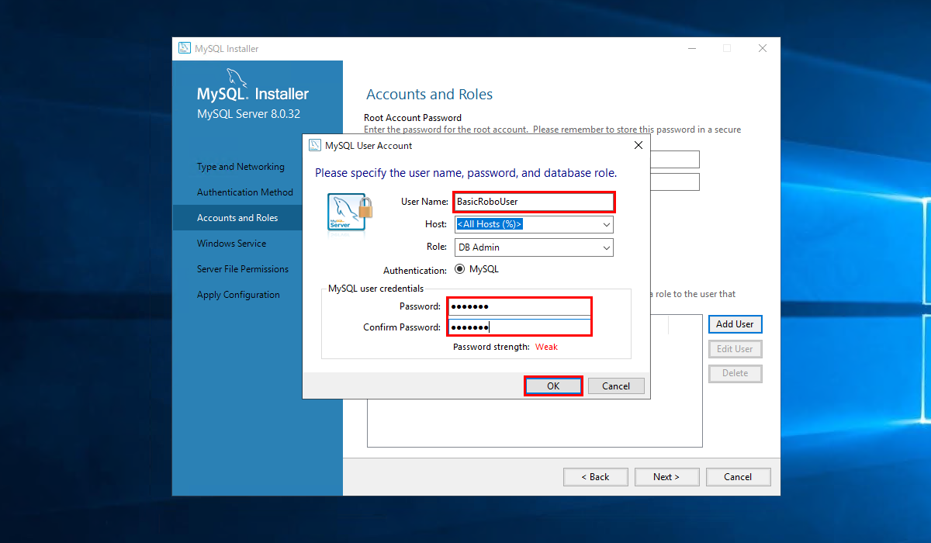Cancel the MySQL Installer wizard
Screen dimensions: 931x543
coord(738,477)
